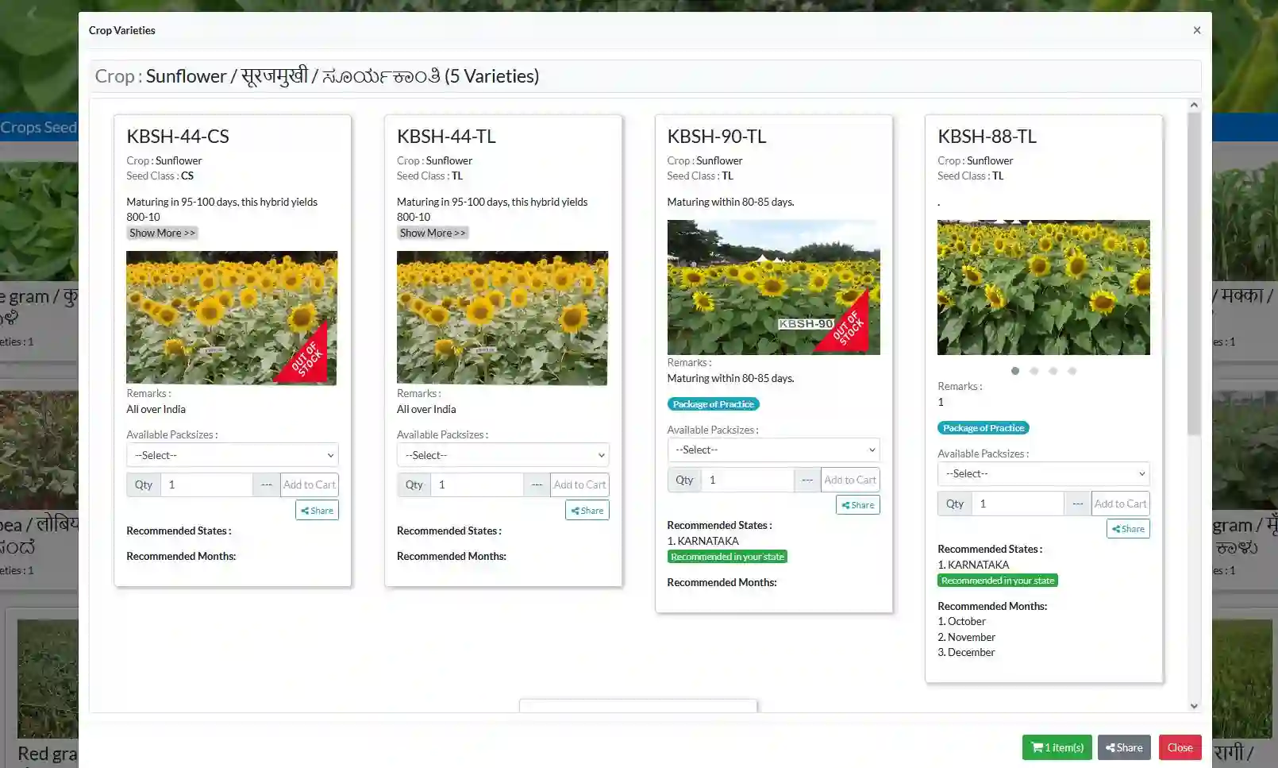The image size is (1278, 768).
Task: Add KBSH-44-CS to cart
Action: click(x=310, y=484)
